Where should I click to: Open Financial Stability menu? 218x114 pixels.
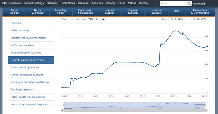tap(110, 11)
